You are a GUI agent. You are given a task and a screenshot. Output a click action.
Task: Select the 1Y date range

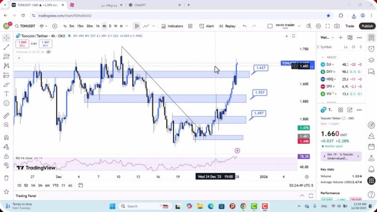point(63,186)
